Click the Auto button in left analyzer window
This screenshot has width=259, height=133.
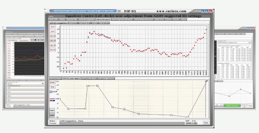pos(9,43)
